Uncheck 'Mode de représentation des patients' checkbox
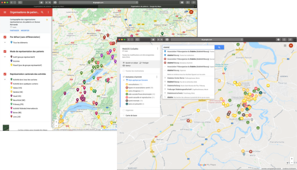Image resolution: width=297 pixels, height=170 pixels. click(5, 52)
